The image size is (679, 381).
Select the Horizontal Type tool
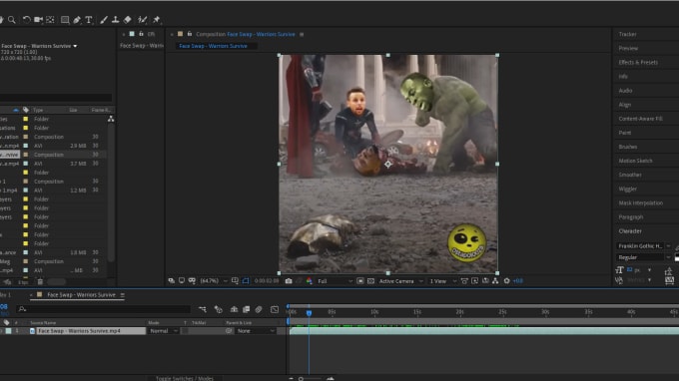click(89, 20)
